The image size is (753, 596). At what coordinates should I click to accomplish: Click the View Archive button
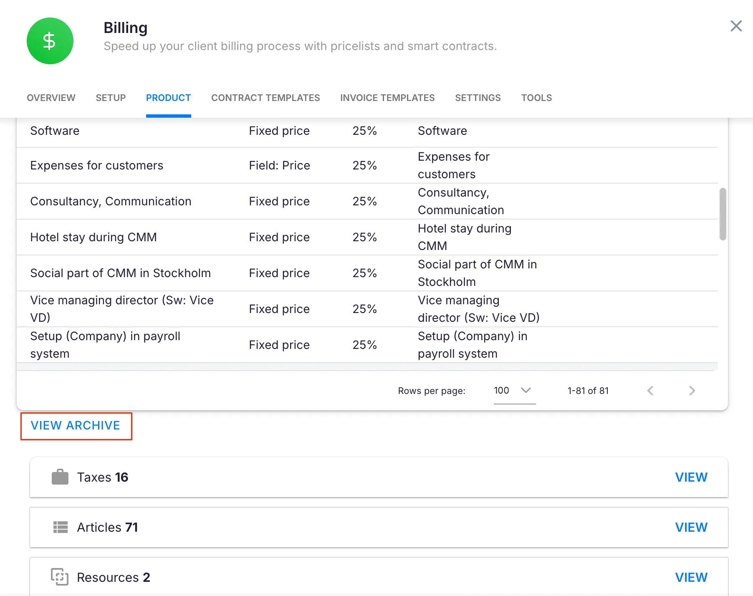coord(76,426)
